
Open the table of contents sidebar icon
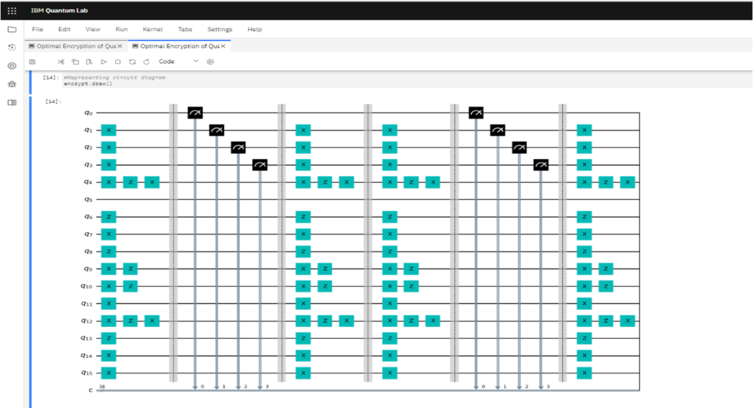click(12, 103)
